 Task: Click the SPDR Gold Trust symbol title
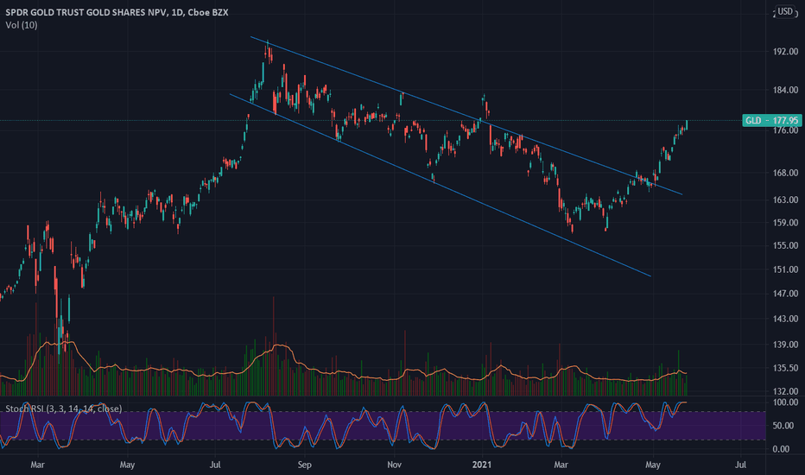[x=117, y=12]
